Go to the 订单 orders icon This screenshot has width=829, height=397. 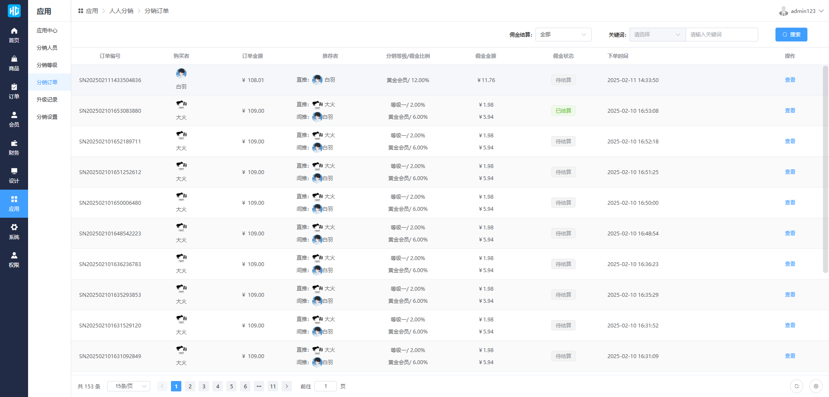(14, 87)
